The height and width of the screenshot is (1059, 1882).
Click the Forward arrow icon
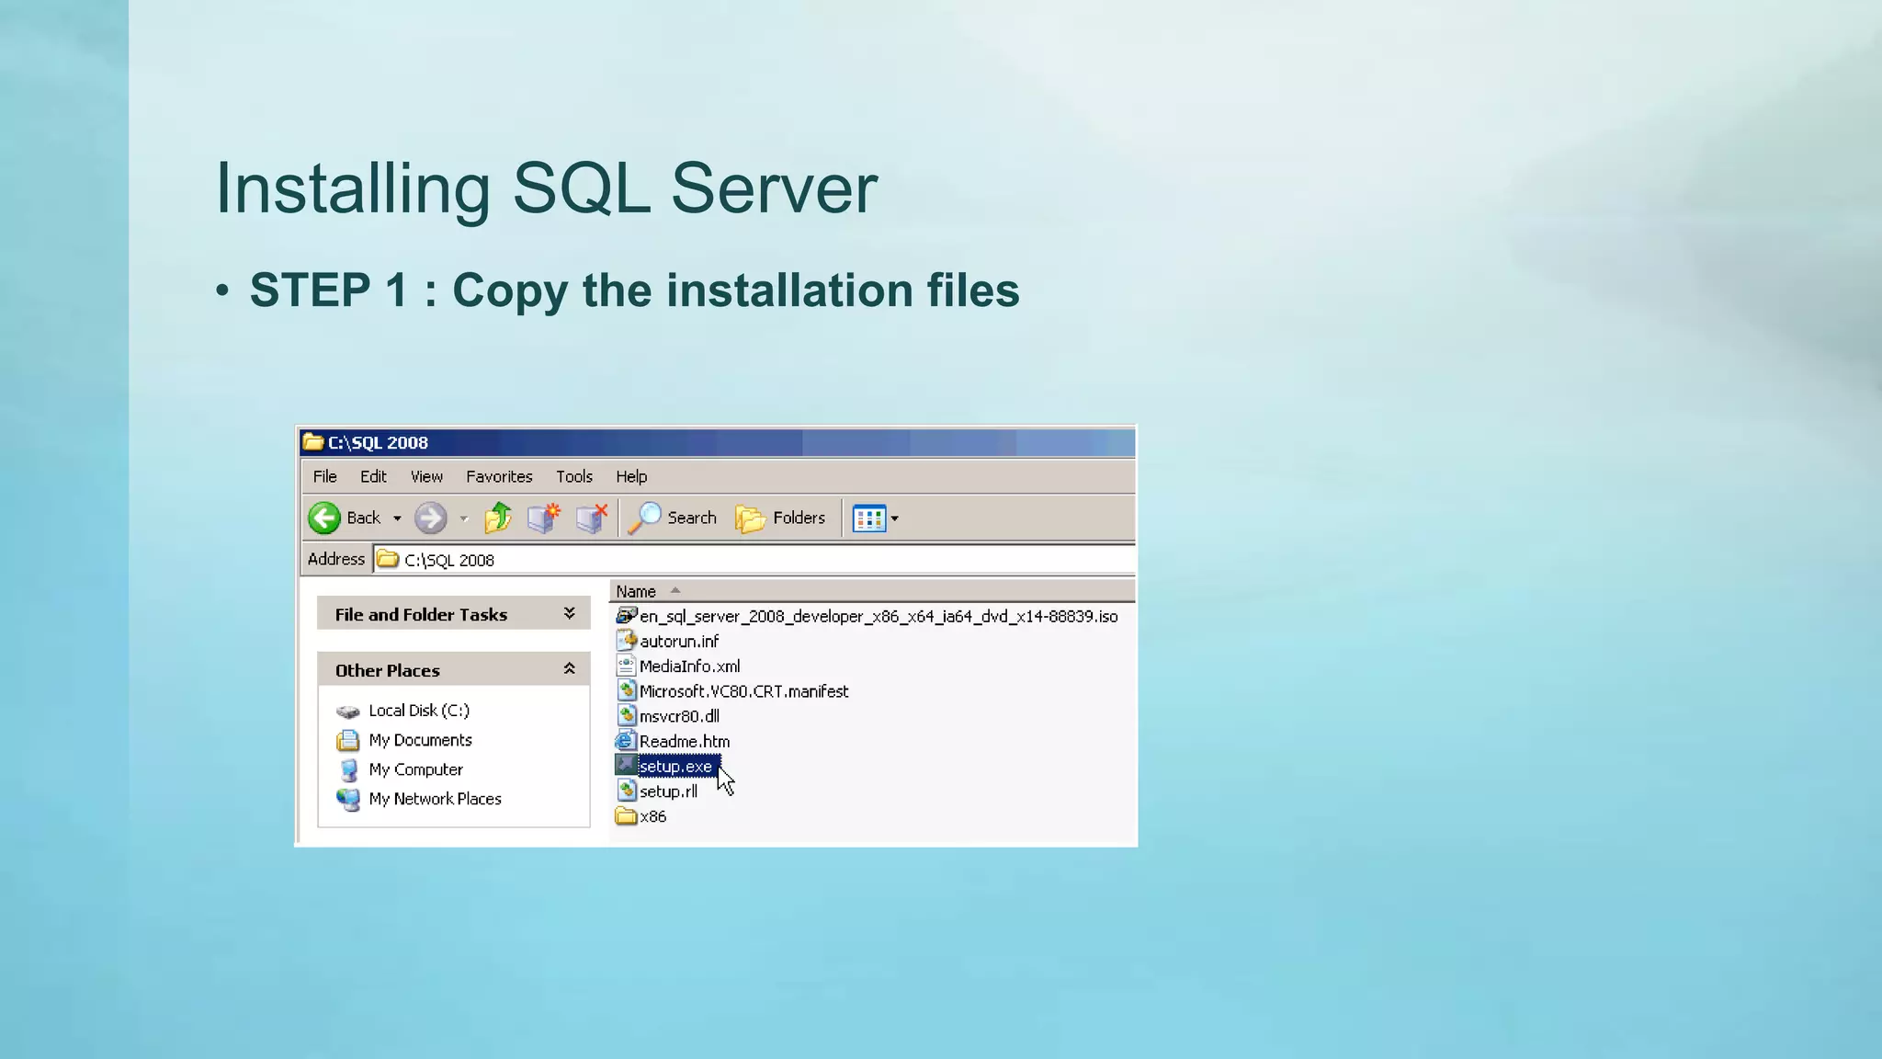click(x=430, y=518)
